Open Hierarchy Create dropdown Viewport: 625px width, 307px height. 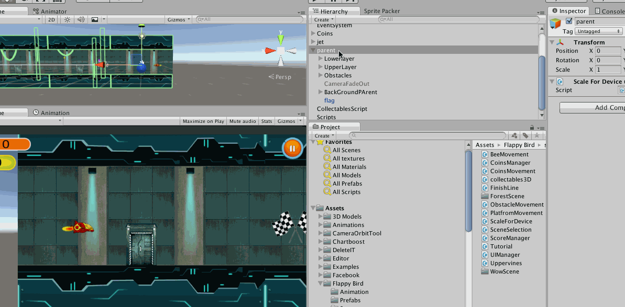(324, 19)
